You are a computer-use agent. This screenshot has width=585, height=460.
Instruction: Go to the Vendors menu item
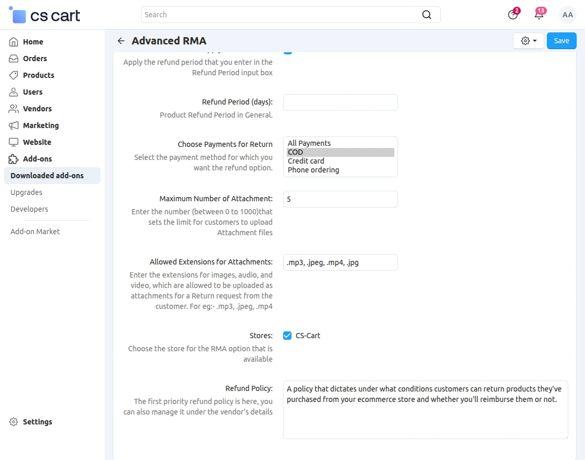coord(37,109)
